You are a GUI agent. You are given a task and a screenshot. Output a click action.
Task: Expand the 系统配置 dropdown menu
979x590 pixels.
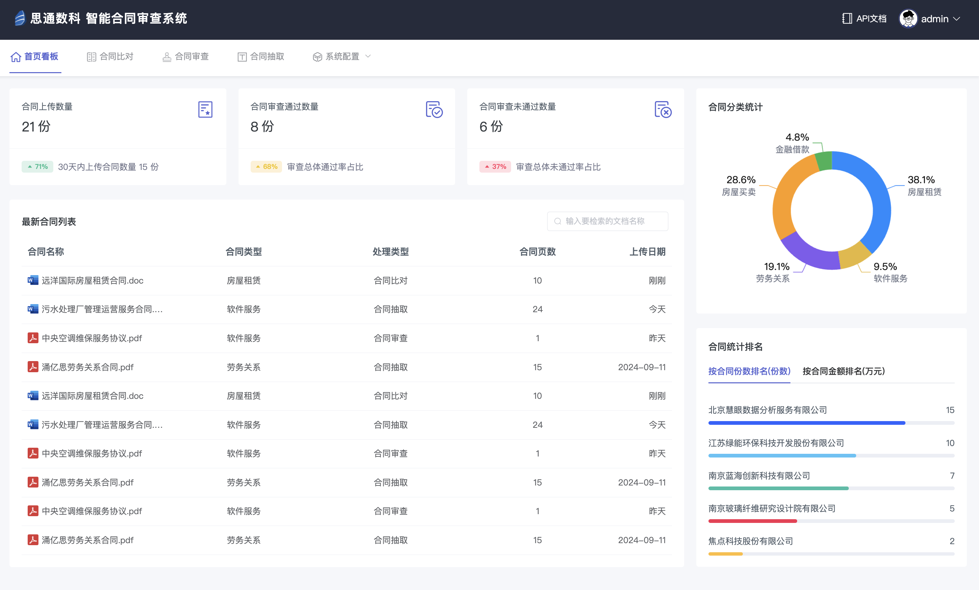pyautogui.click(x=342, y=57)
